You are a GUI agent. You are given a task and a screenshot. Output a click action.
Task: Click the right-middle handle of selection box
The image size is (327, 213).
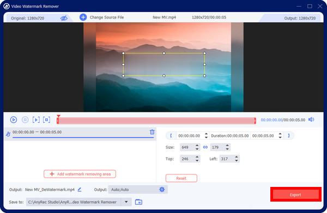tap(204, 65)
